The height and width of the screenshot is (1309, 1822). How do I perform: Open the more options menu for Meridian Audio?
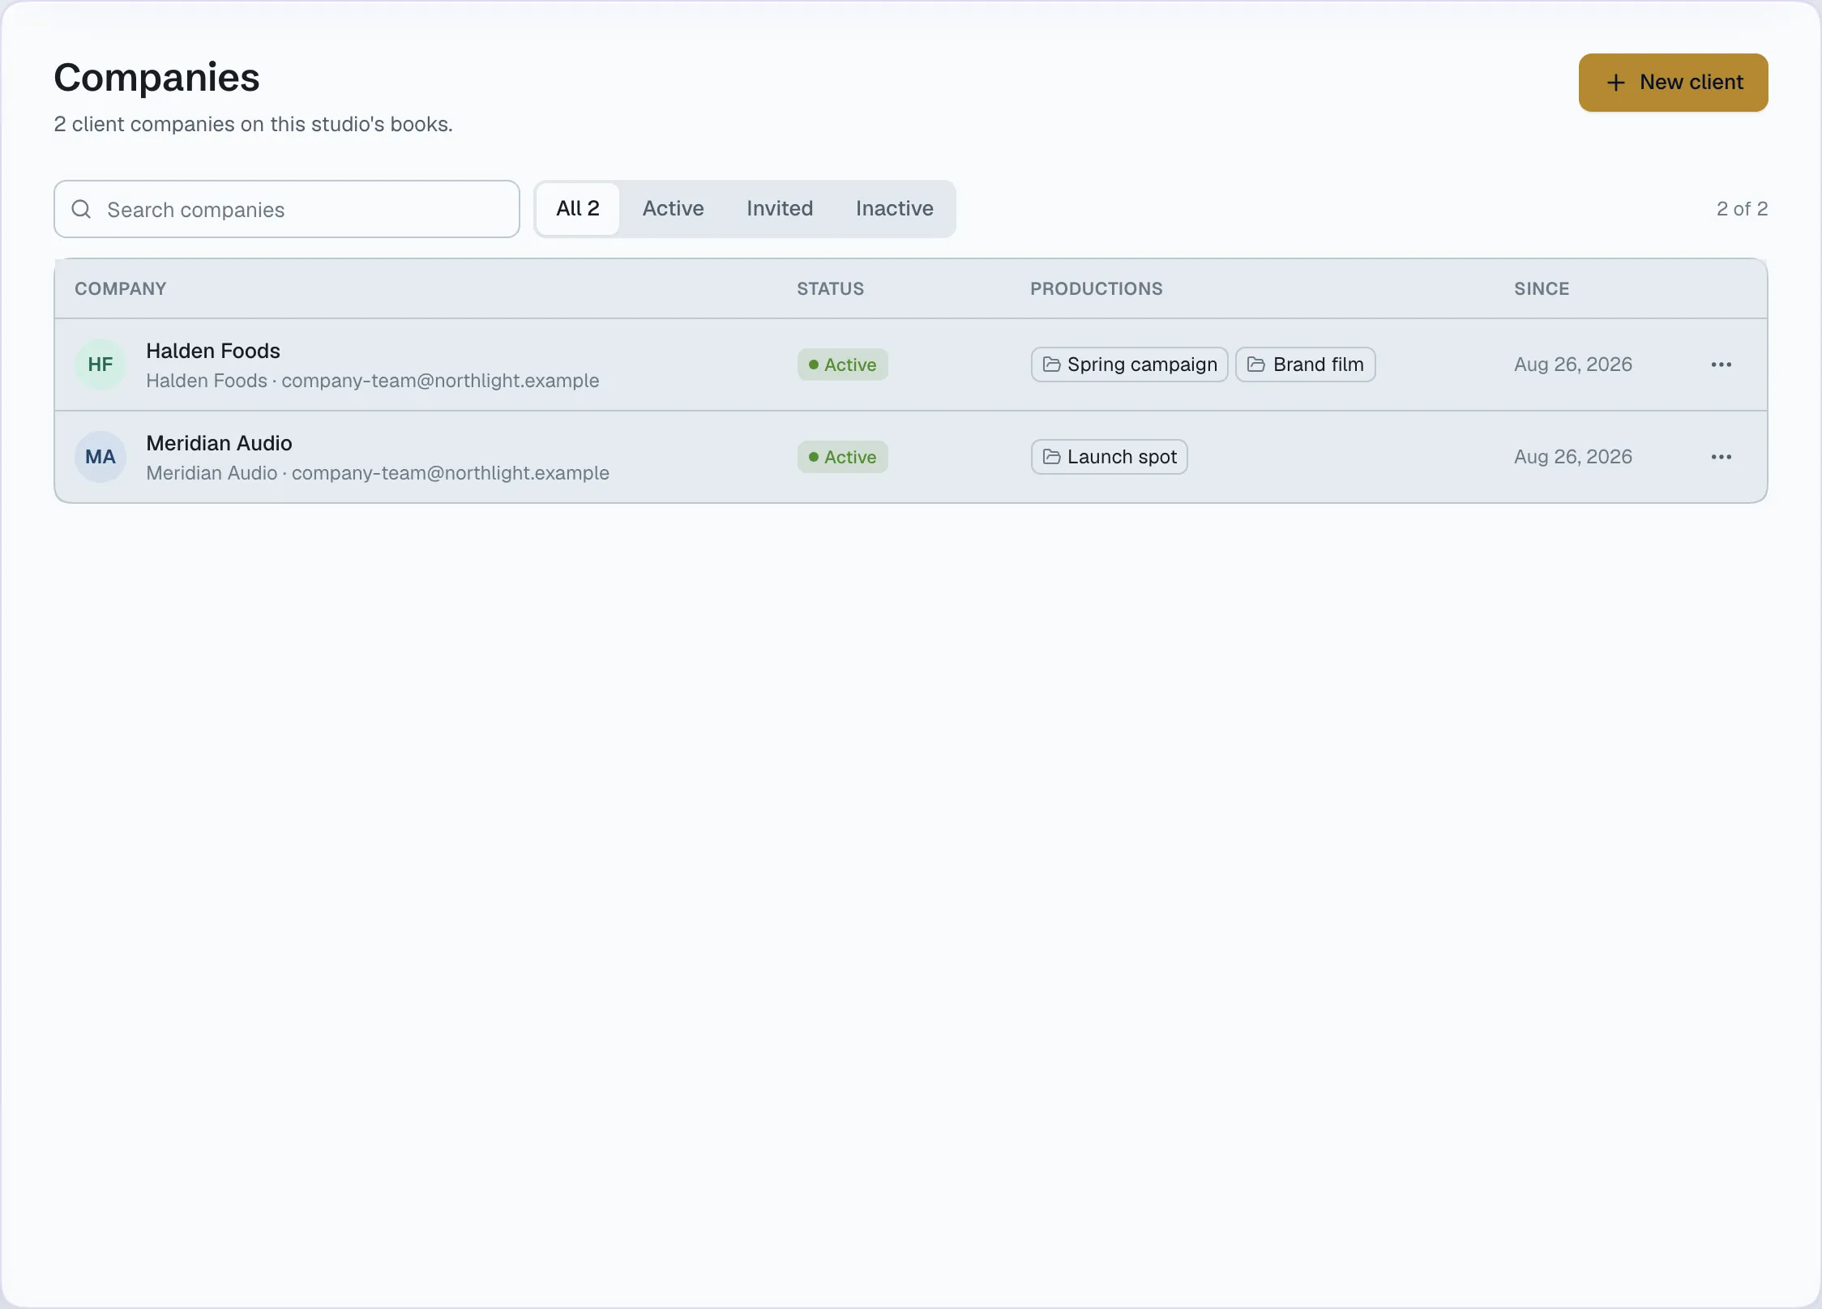[1721, 457]
